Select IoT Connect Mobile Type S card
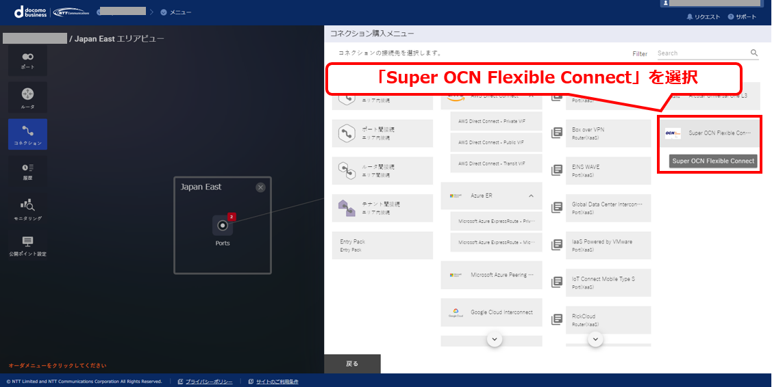The height and width of the screenshot is (387, 772). tap(608, 283)
